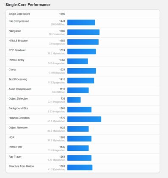The height and width of the screenshot is (178, 168).
Task: Select the Object Remover label
Action: pyautogui.click(x=18, y=128)
